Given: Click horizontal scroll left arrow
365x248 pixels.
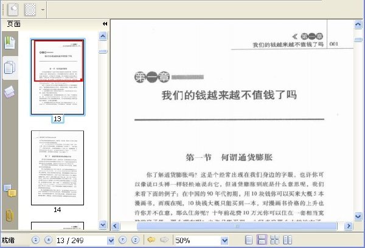Looking at the screenshot, I should tap(115, 226).
